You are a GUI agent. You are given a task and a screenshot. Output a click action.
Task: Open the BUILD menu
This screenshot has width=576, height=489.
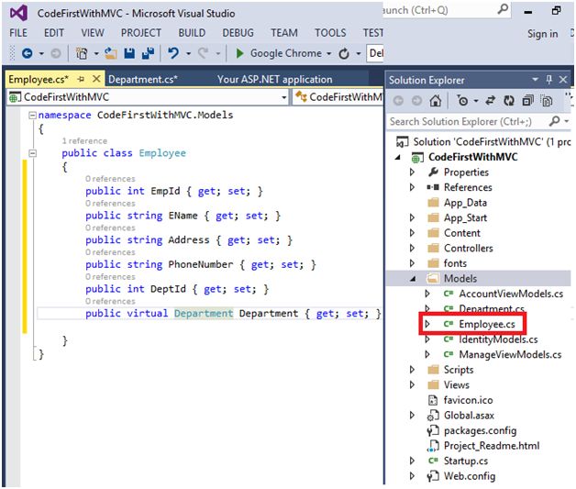(x=192, y=33)
